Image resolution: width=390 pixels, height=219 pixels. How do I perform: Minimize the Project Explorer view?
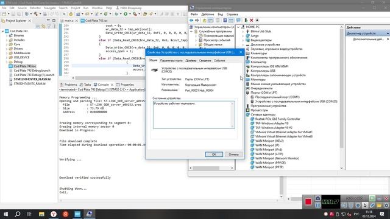[48, 20]
